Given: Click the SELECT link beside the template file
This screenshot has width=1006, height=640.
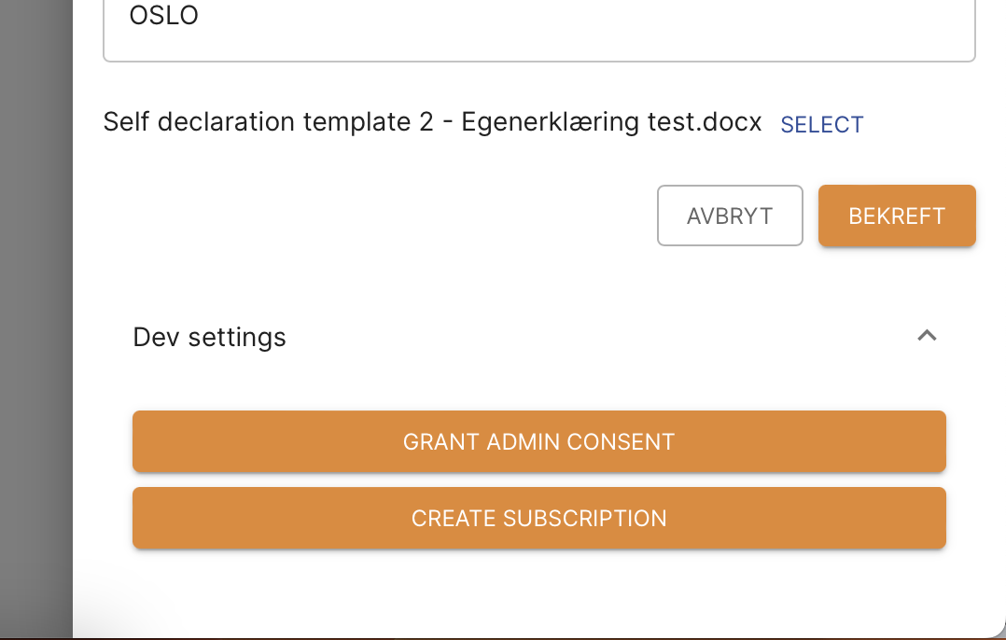Looking at the screenshot, I should pyautogui.click(x=822, y=124).
